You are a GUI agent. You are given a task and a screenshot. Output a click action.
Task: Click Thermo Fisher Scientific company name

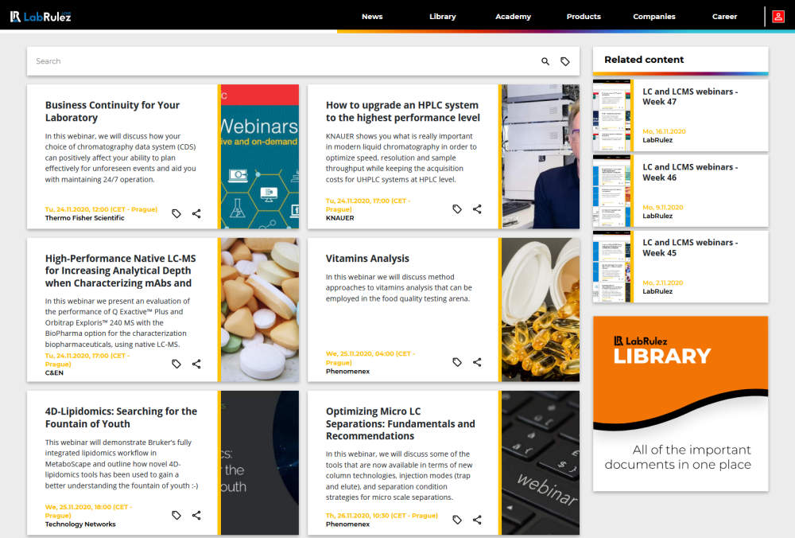click(85, 218)
